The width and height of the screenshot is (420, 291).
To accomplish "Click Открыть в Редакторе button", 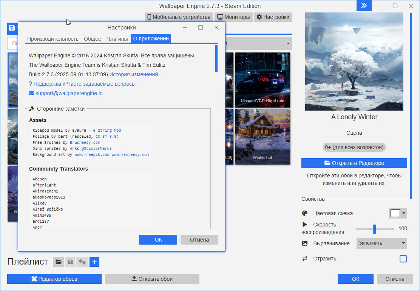I will click(354, 163).
